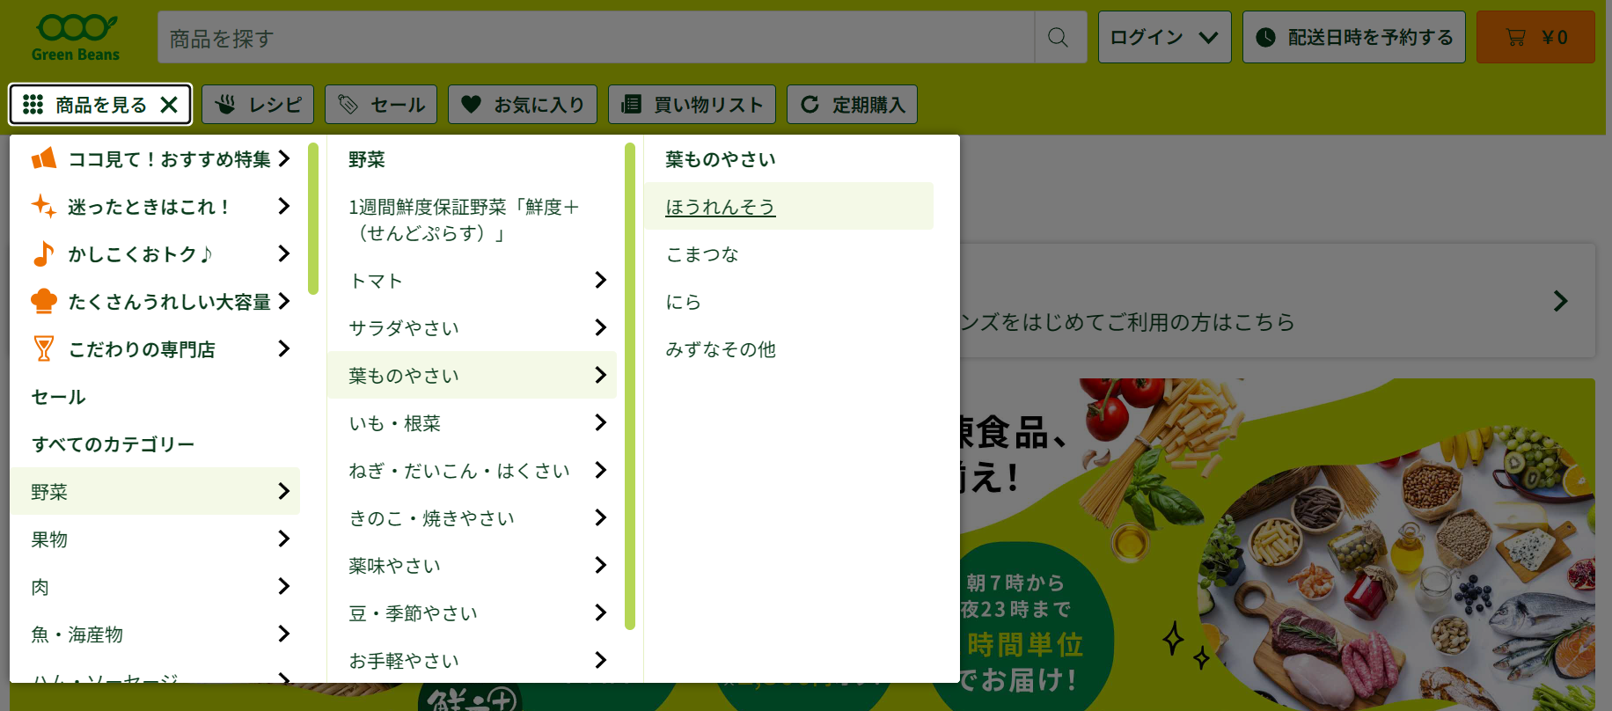Expand きのこ・焼きやさい chevron
Image resolution: width=1612 pixels, height=711 pixels.
[600, 517]
